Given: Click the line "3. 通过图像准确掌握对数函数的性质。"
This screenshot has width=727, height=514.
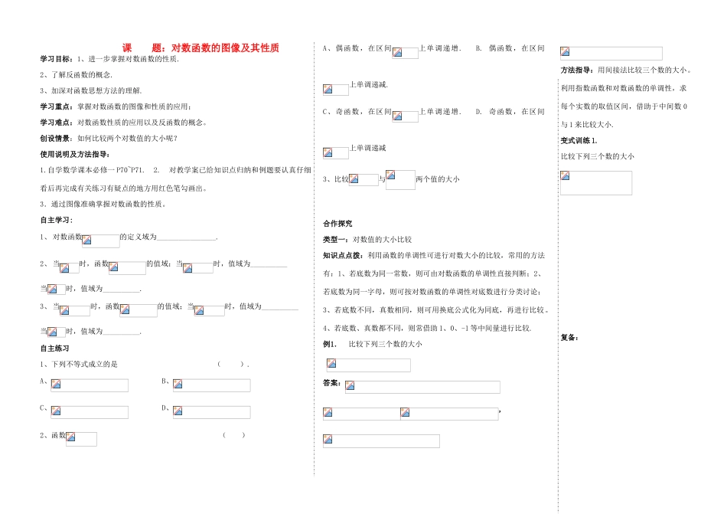Looking at the screenshot, I should [103, 204].
